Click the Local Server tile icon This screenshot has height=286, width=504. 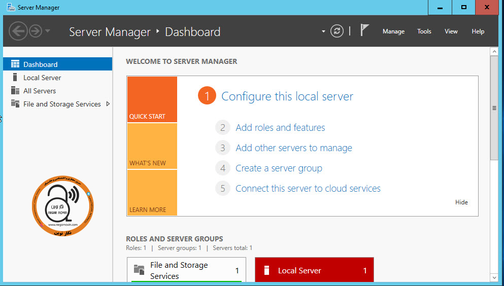click(x=266, y=270)
